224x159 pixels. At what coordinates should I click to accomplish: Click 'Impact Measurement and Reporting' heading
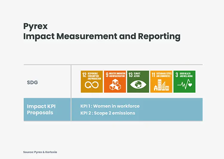click(102, 36)
